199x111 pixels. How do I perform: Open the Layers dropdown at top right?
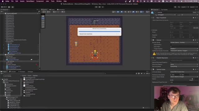pyautogui.click(x=185, y=7)
